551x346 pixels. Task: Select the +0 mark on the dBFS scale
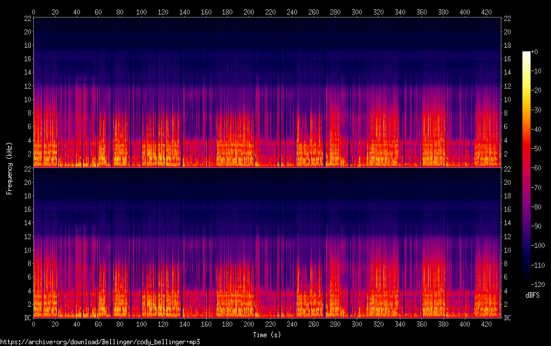click(537, 52)
